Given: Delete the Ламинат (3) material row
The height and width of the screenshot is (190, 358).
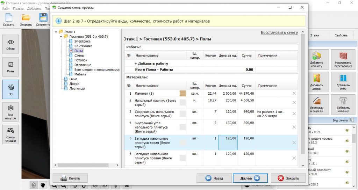Looking at the screenshot, I should [x=294, y=93].
